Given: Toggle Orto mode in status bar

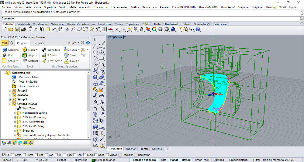Looking at the screenshot, I should [164, 160].
